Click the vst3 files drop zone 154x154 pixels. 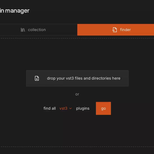[x=77, y=78]
